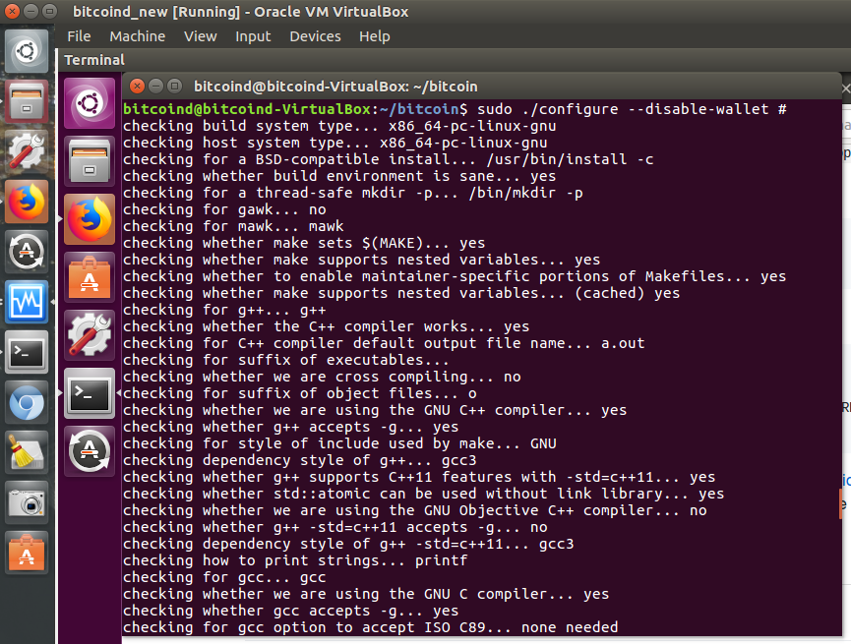Open the Devices menu
This screenshot has height=644, width=851.
click(316, 36)
